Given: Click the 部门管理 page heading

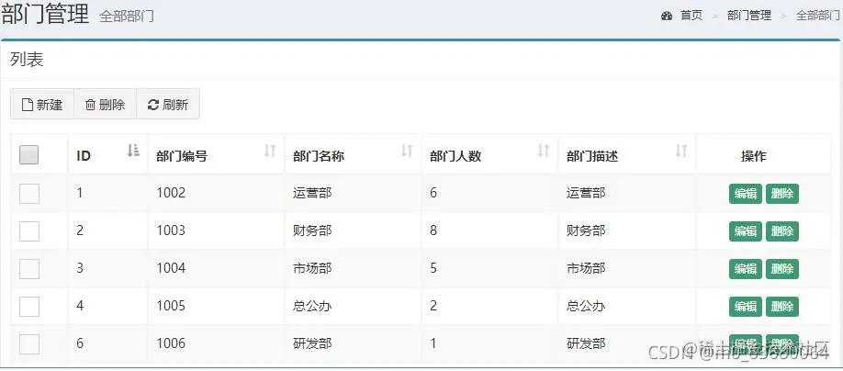Looking at the screenshot, I should 45,14.
